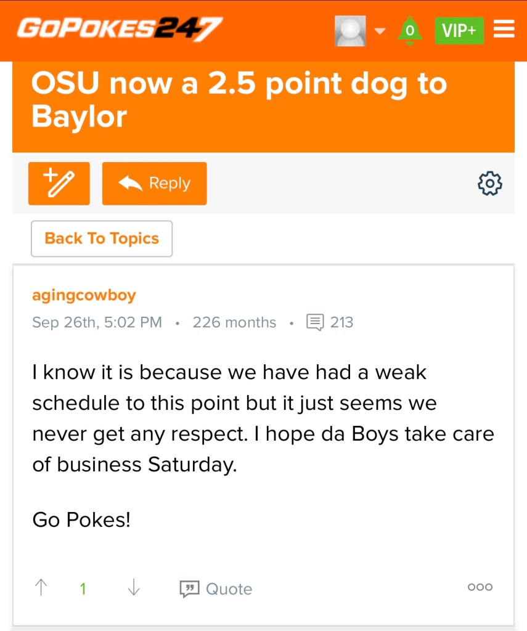Go to GoPokes247 home logo
Viewport: 527px width, 631px height.
(x=120, y=28)
